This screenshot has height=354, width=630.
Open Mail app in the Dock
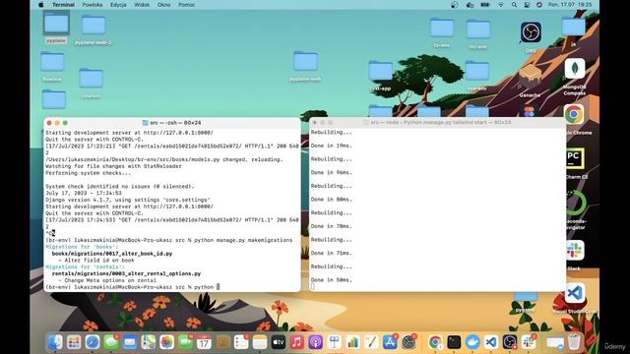129,342
